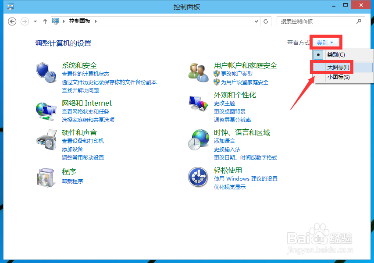Click 查找并解决问题 link
This screenshot has width=374, height=263.
[x=80, y=91]
